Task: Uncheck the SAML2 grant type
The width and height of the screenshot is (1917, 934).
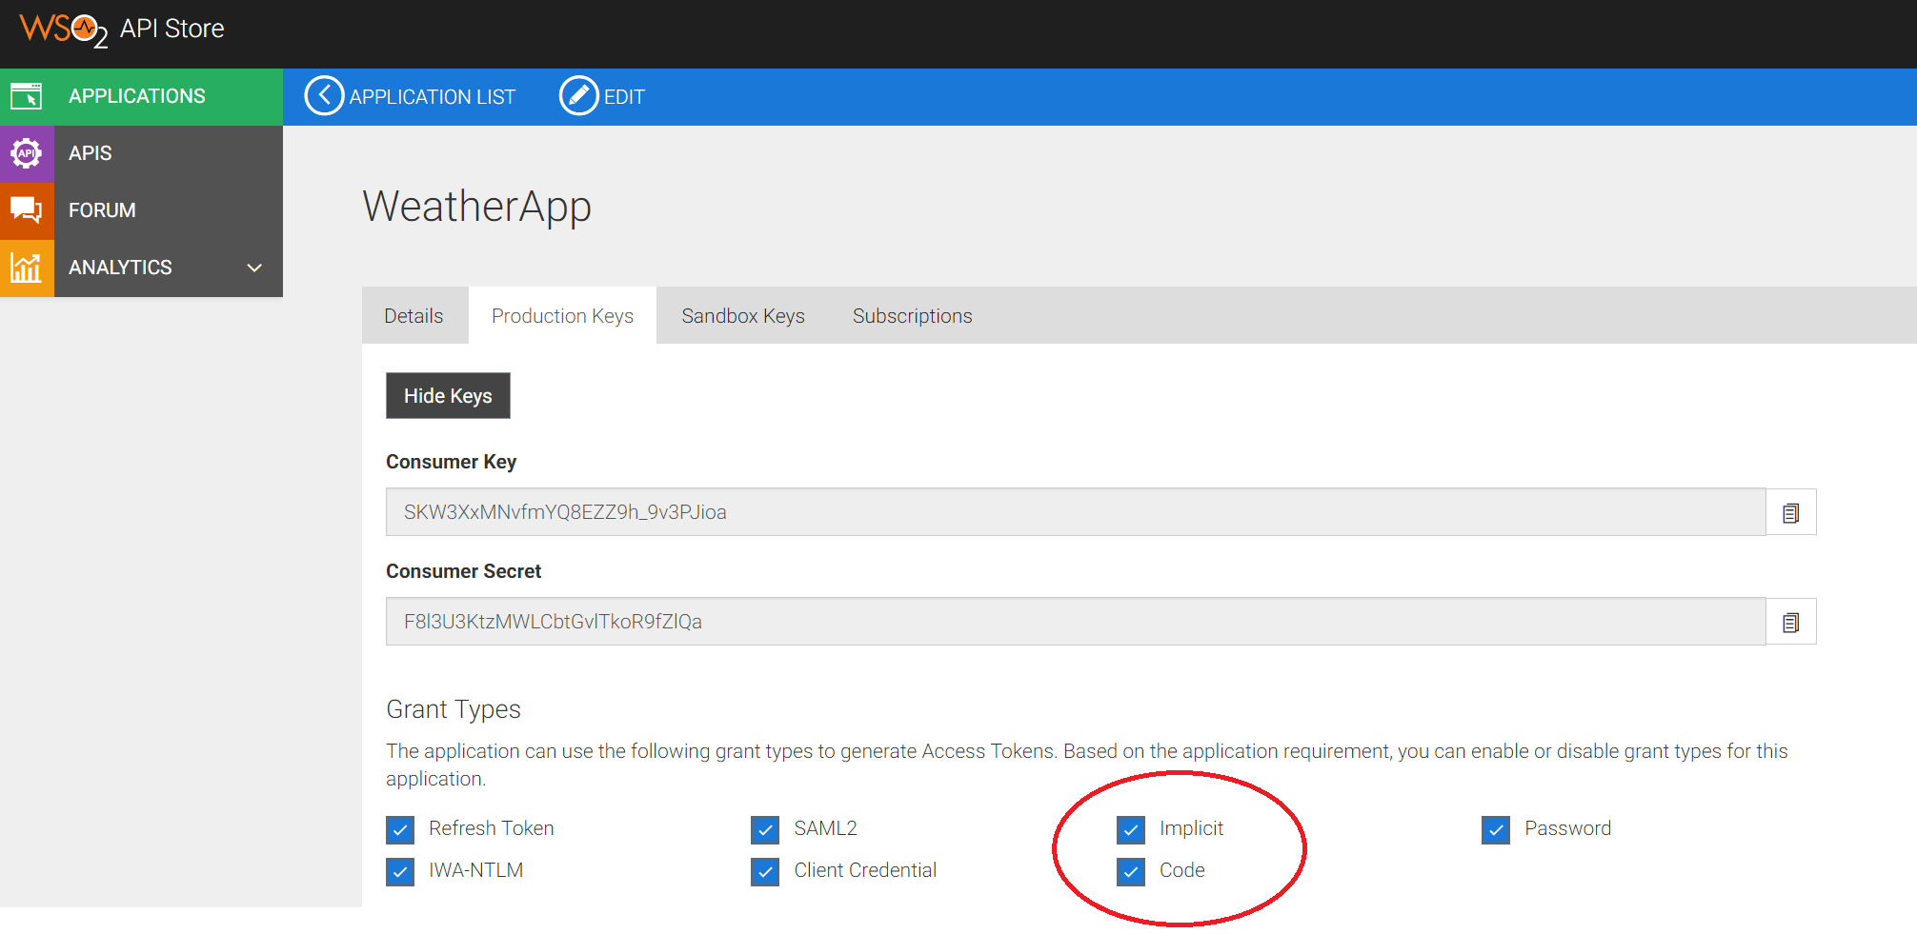Action: pyautogui.click(x=765, y=830)
